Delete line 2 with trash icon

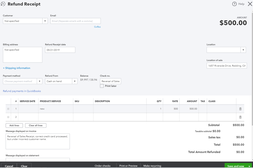click(240, 117)
